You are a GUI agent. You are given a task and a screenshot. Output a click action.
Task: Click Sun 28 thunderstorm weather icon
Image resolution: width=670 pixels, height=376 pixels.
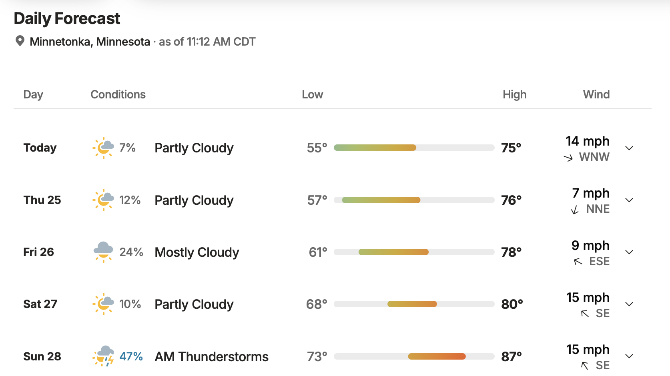coord(103,356)
